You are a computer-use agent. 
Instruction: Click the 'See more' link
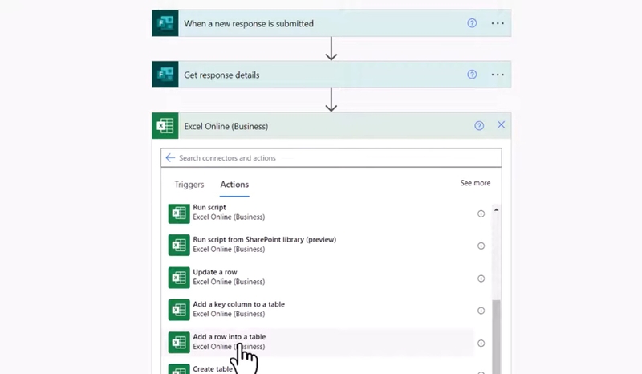click(x=475, y=183)
